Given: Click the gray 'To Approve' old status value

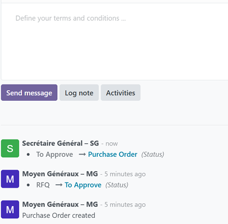Looking at the screenshot, I should click(54, 155).
